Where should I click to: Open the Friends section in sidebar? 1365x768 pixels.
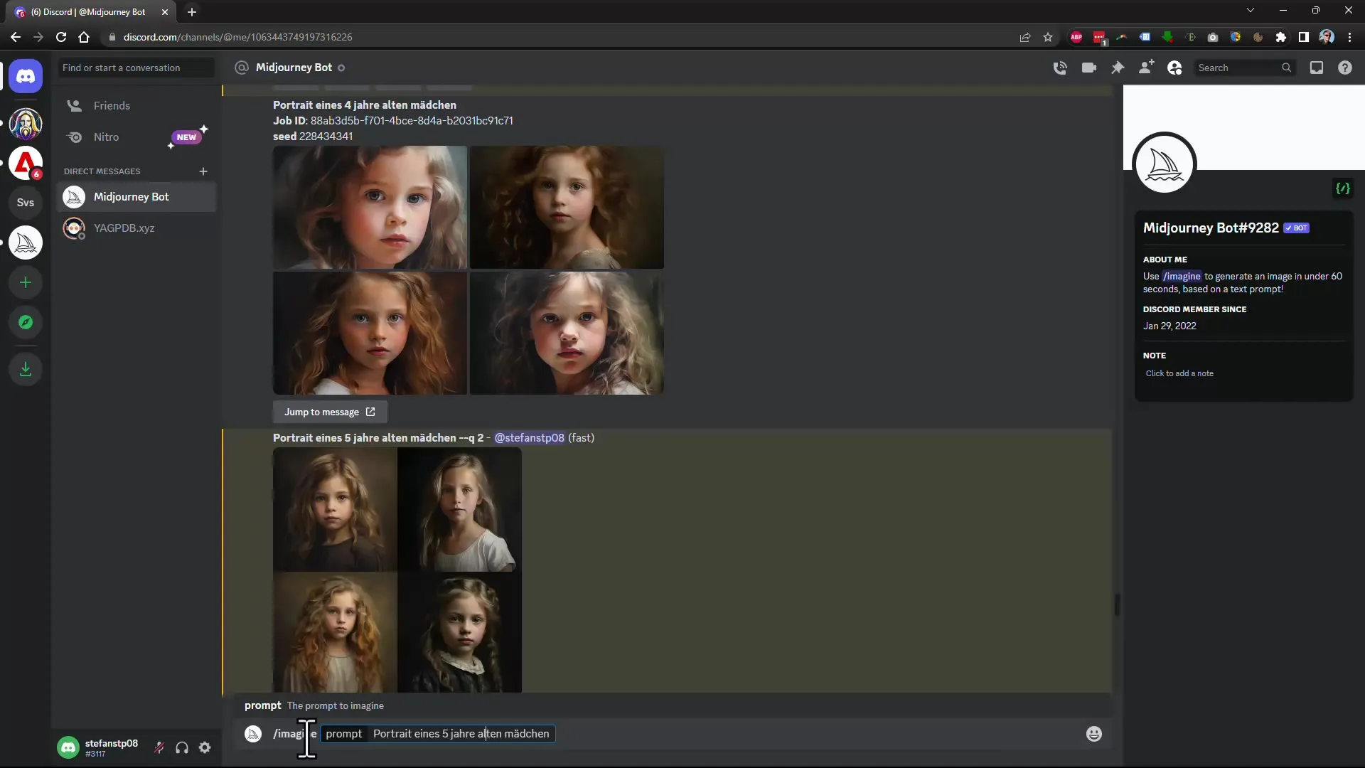point(112,105)
